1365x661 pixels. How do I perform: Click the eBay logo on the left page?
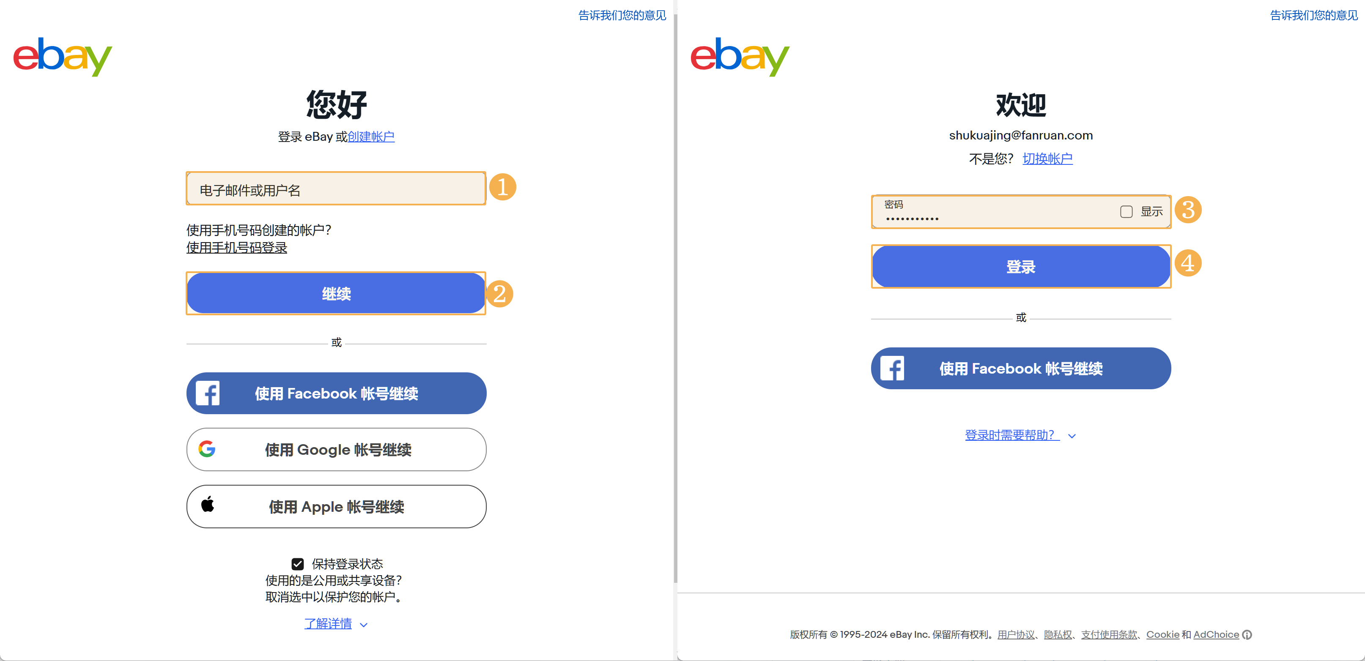[x=63, y=57]
